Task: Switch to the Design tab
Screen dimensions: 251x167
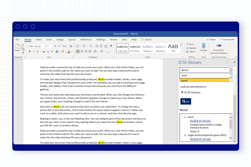Action: pos(60,40)
